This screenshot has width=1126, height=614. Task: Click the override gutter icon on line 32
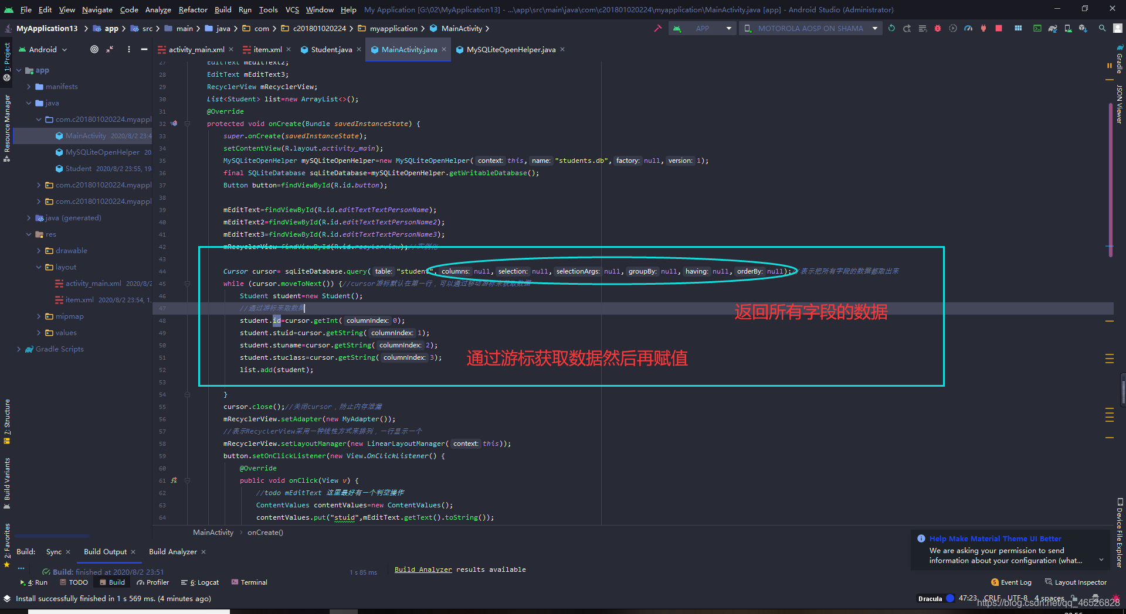pos(174,124)
